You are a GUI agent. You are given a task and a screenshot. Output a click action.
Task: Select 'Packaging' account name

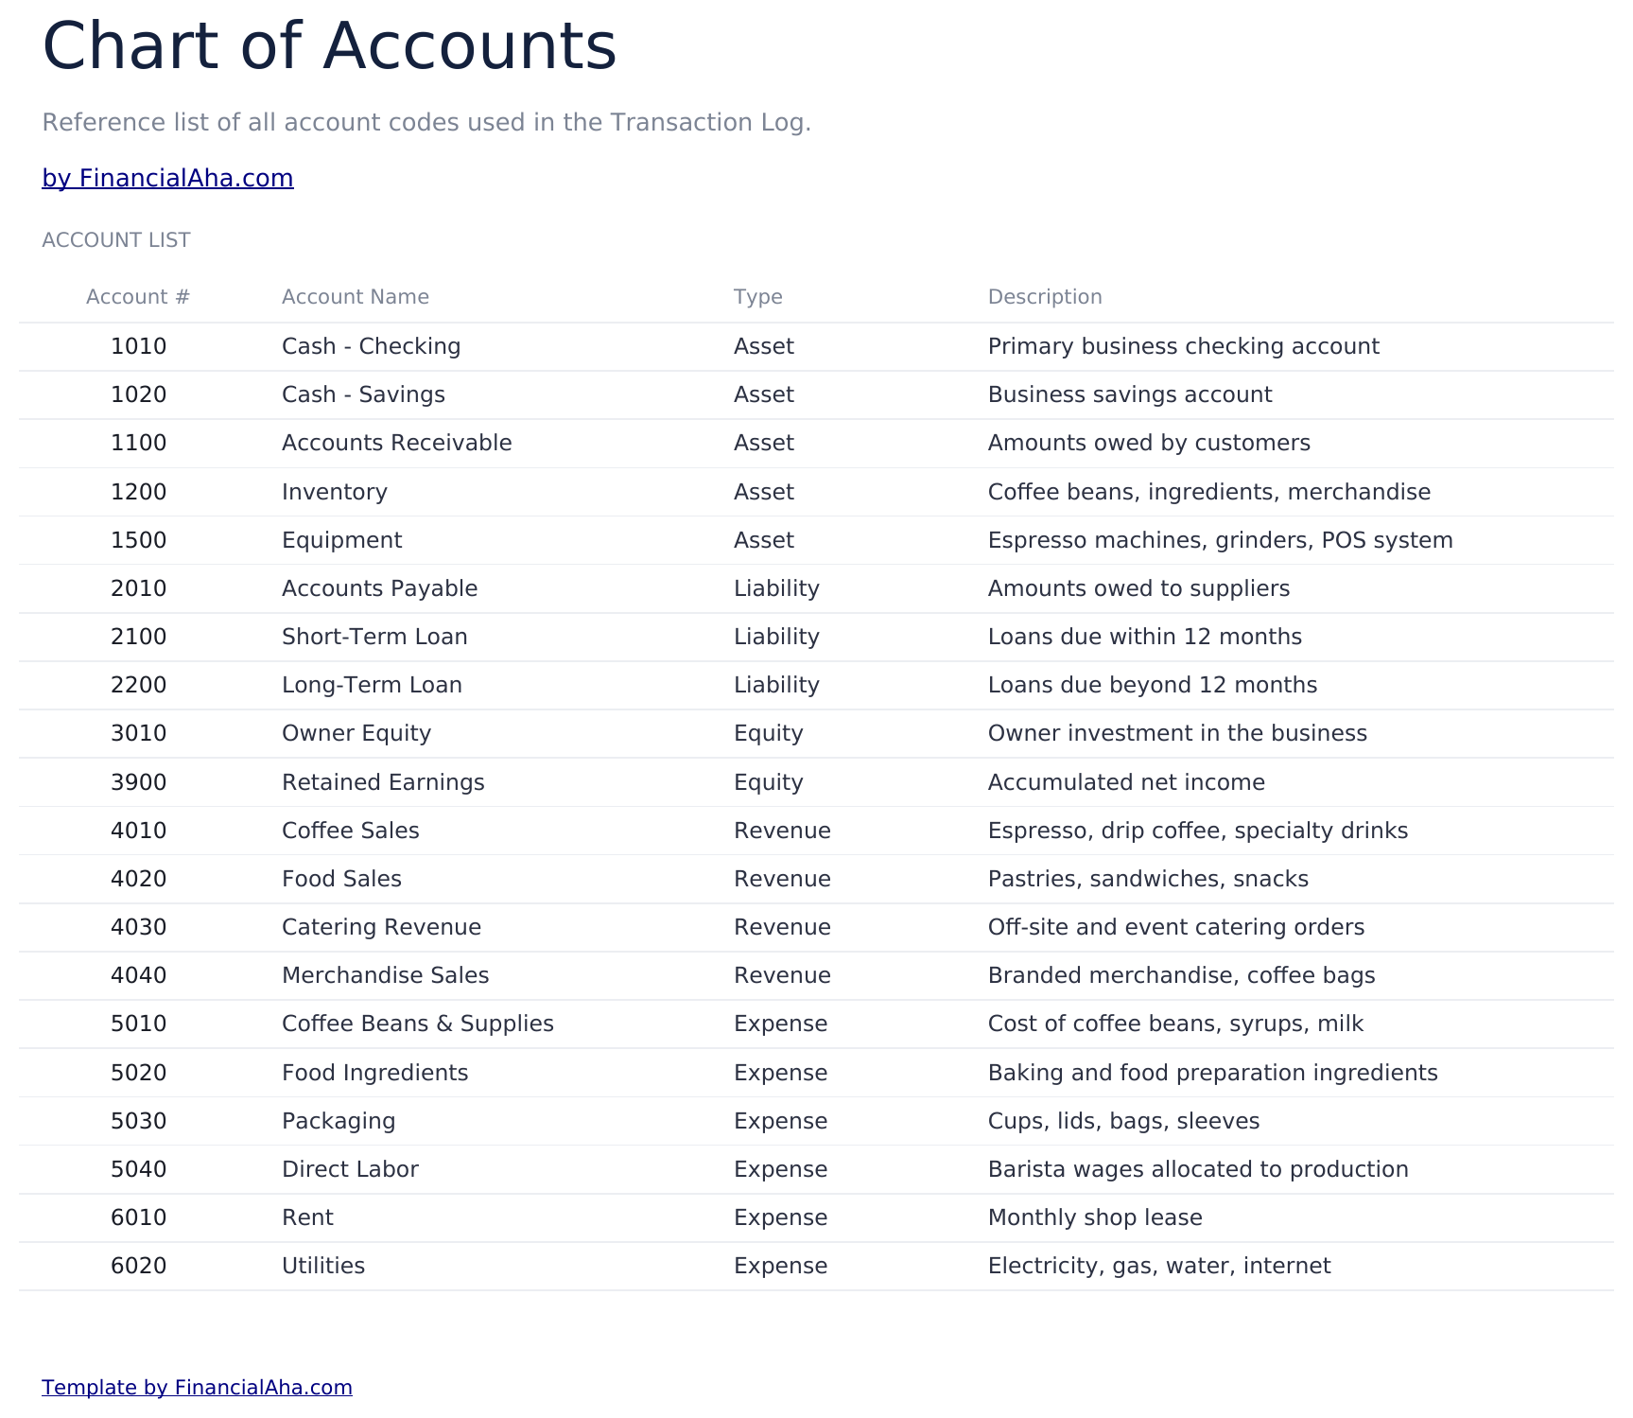pyautogui.click(x=339, y=1121)
